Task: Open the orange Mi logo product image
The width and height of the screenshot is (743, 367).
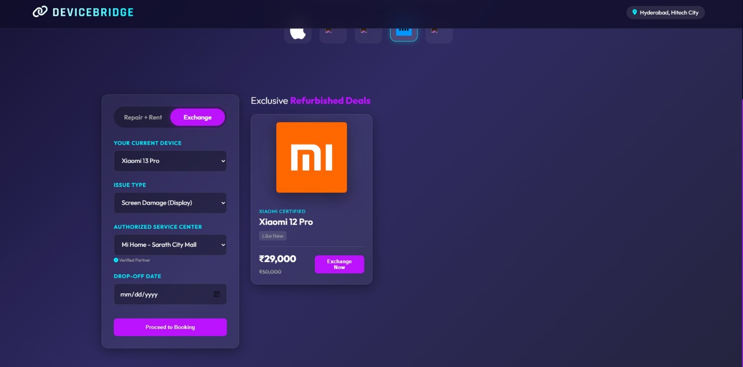Action: point(311,157)
